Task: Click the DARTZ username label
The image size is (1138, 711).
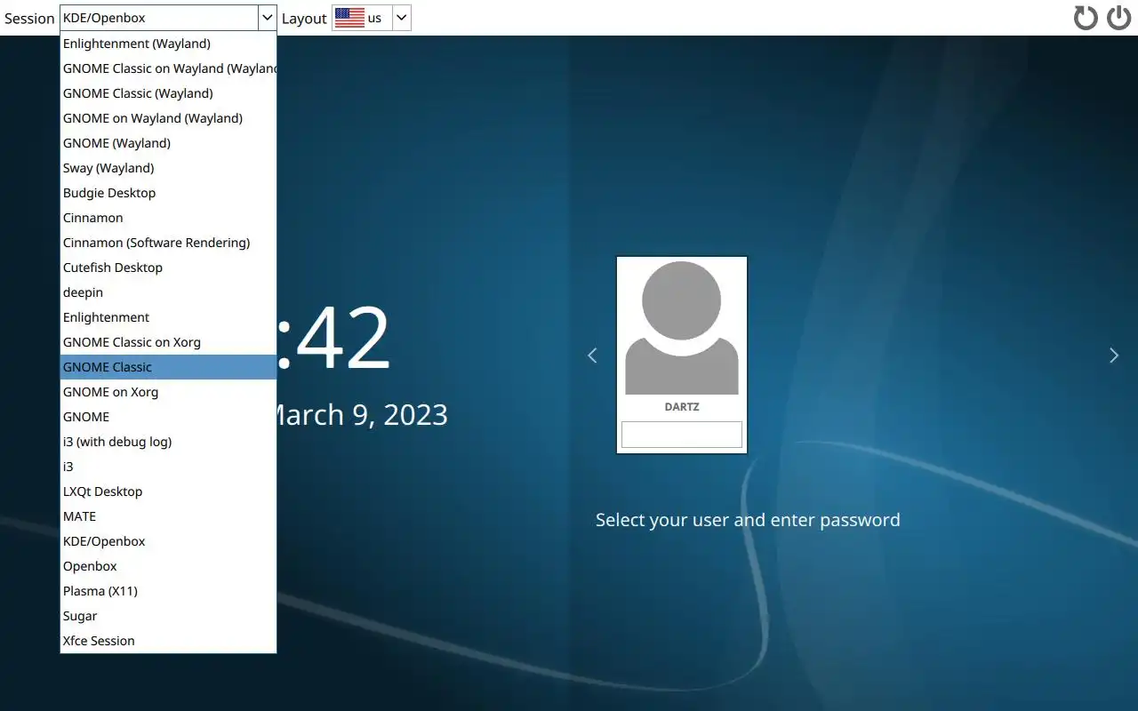Action: tap(682, 407)
